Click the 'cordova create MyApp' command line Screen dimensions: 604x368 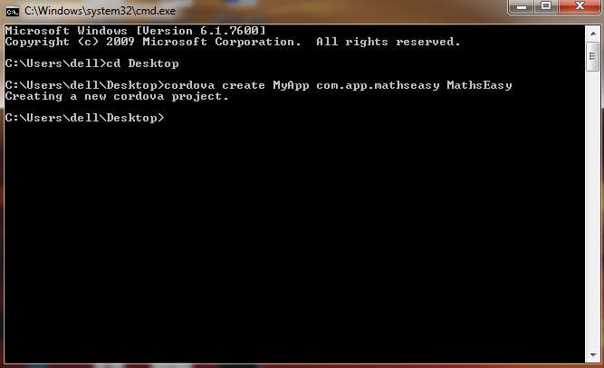pos(258,85)
